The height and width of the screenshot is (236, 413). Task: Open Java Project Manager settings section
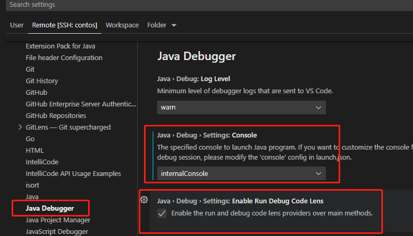pos(58,220)
